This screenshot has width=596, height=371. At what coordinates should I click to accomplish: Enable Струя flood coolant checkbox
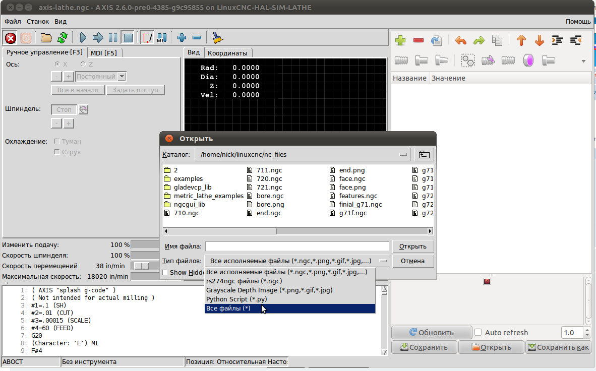tap(57, 152)
